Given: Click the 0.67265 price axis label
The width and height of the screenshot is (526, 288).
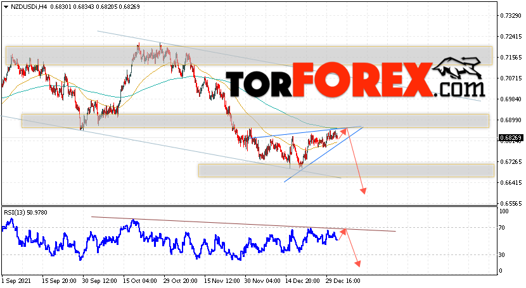Looking at the screenshot, I should pos(511,162).
